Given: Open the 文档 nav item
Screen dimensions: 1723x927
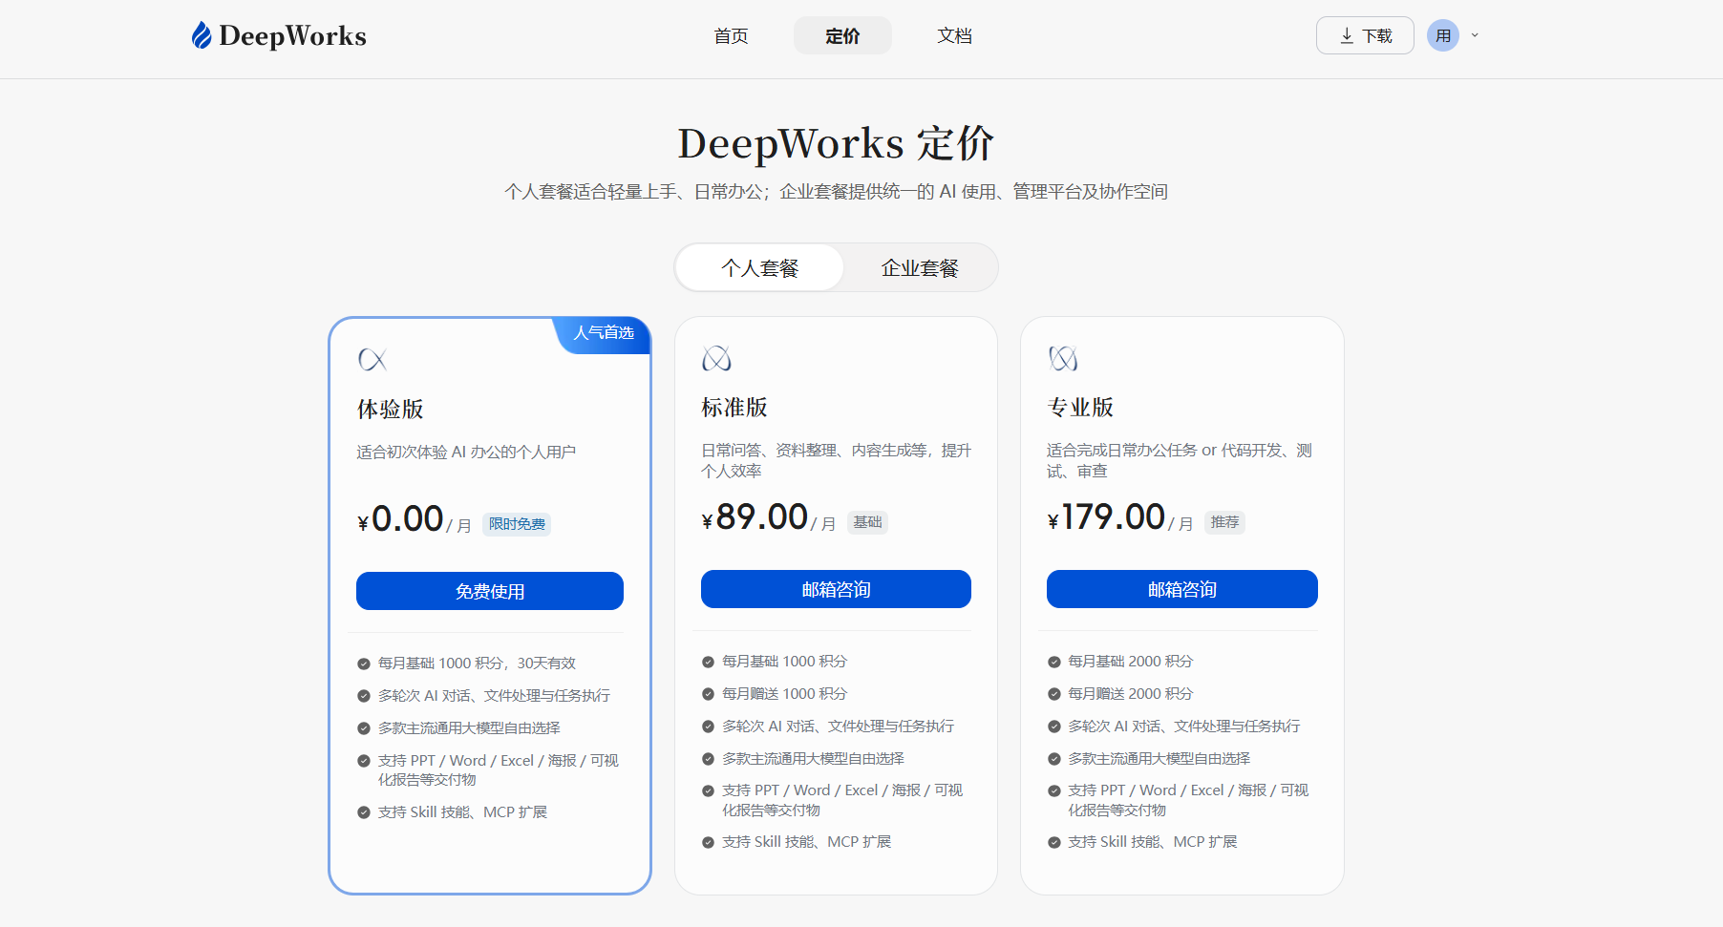Looking at the screenshot, I should (954, 35).
